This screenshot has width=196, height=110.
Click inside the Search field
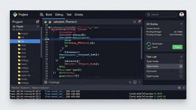[x=161, y=14]
